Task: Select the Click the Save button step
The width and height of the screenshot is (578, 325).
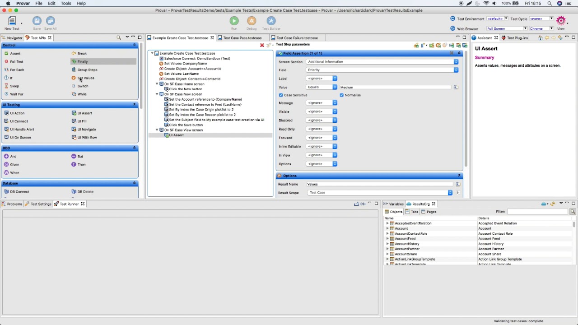Action: click(x=186, y=125)
